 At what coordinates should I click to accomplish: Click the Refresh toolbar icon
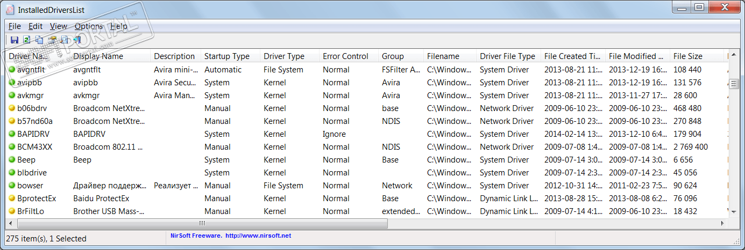(26, 40)
